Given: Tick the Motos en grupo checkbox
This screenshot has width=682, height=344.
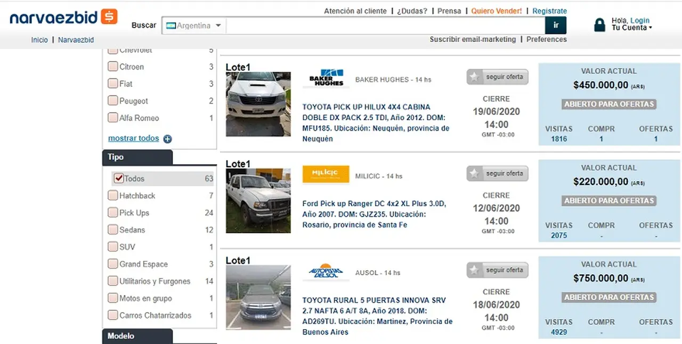Looking at the screenshot, I should 112,298.
